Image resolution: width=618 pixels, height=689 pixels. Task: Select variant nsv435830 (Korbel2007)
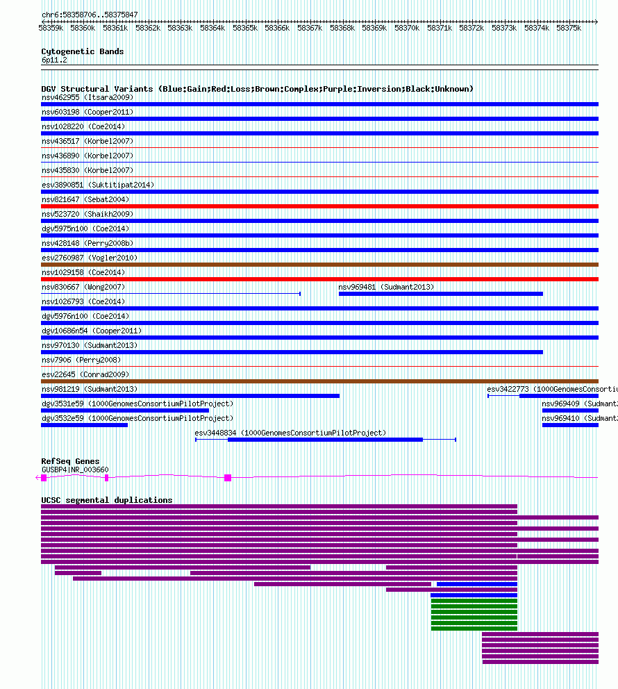(87, 170)
